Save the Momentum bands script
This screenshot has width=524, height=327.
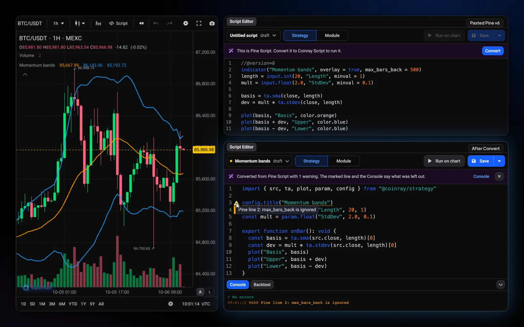481,161
